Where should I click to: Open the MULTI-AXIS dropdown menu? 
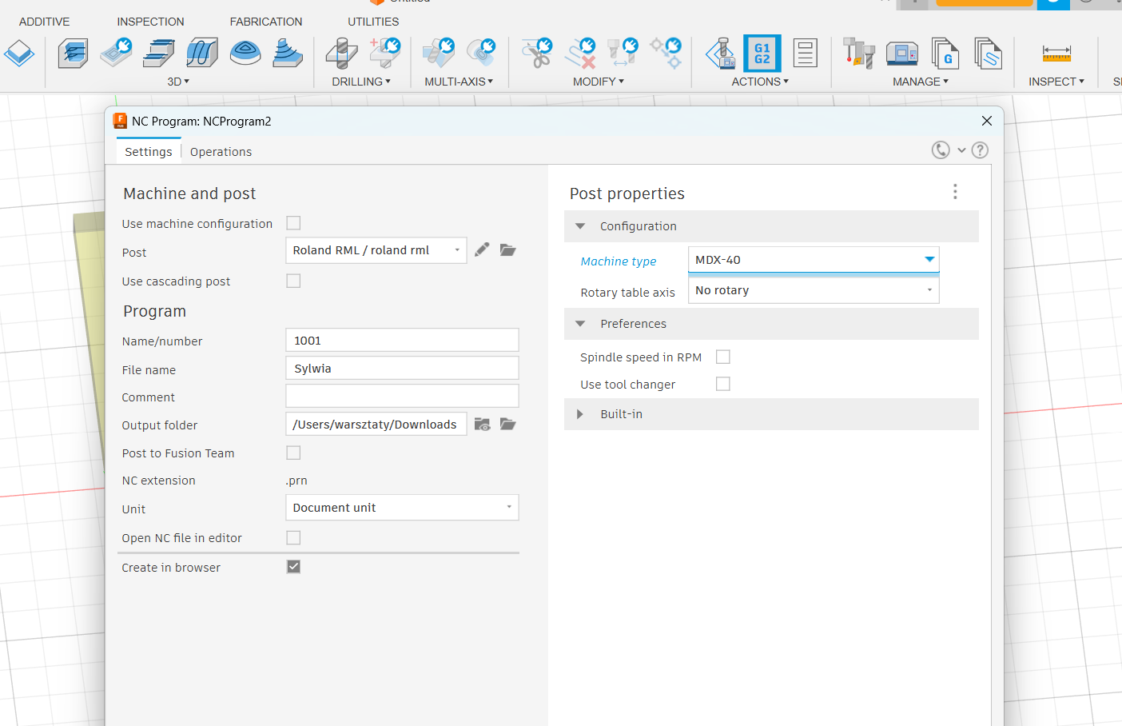tap(459, 82)
